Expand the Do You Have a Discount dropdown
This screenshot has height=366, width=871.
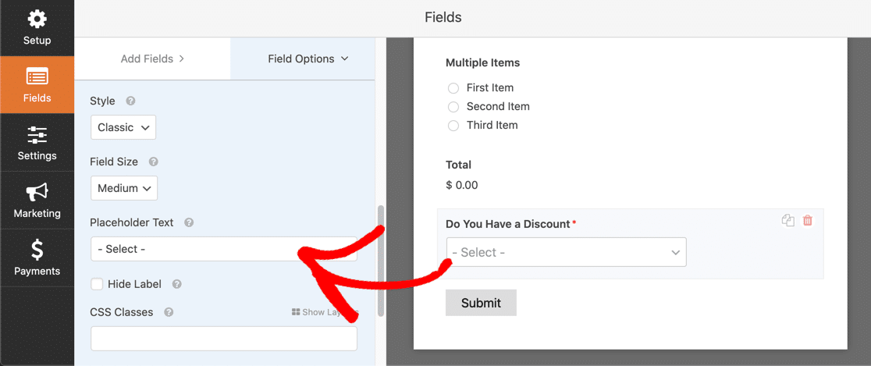pyautogui.click(x=566, y=252)
